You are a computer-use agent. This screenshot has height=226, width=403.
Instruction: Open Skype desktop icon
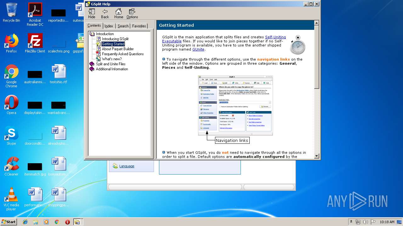[11, 136]
